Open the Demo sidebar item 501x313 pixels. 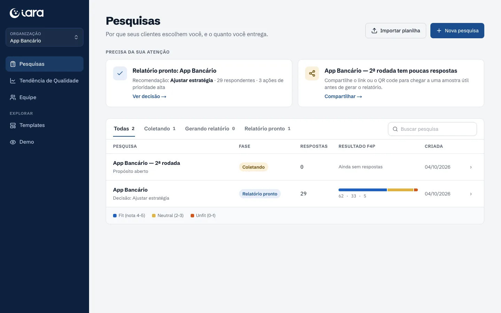pyautogui.click(x=45, y=142)
